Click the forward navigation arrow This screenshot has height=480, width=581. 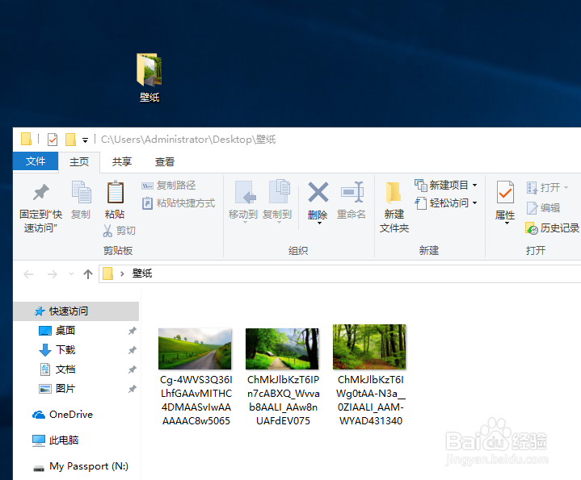coord(53,274)
